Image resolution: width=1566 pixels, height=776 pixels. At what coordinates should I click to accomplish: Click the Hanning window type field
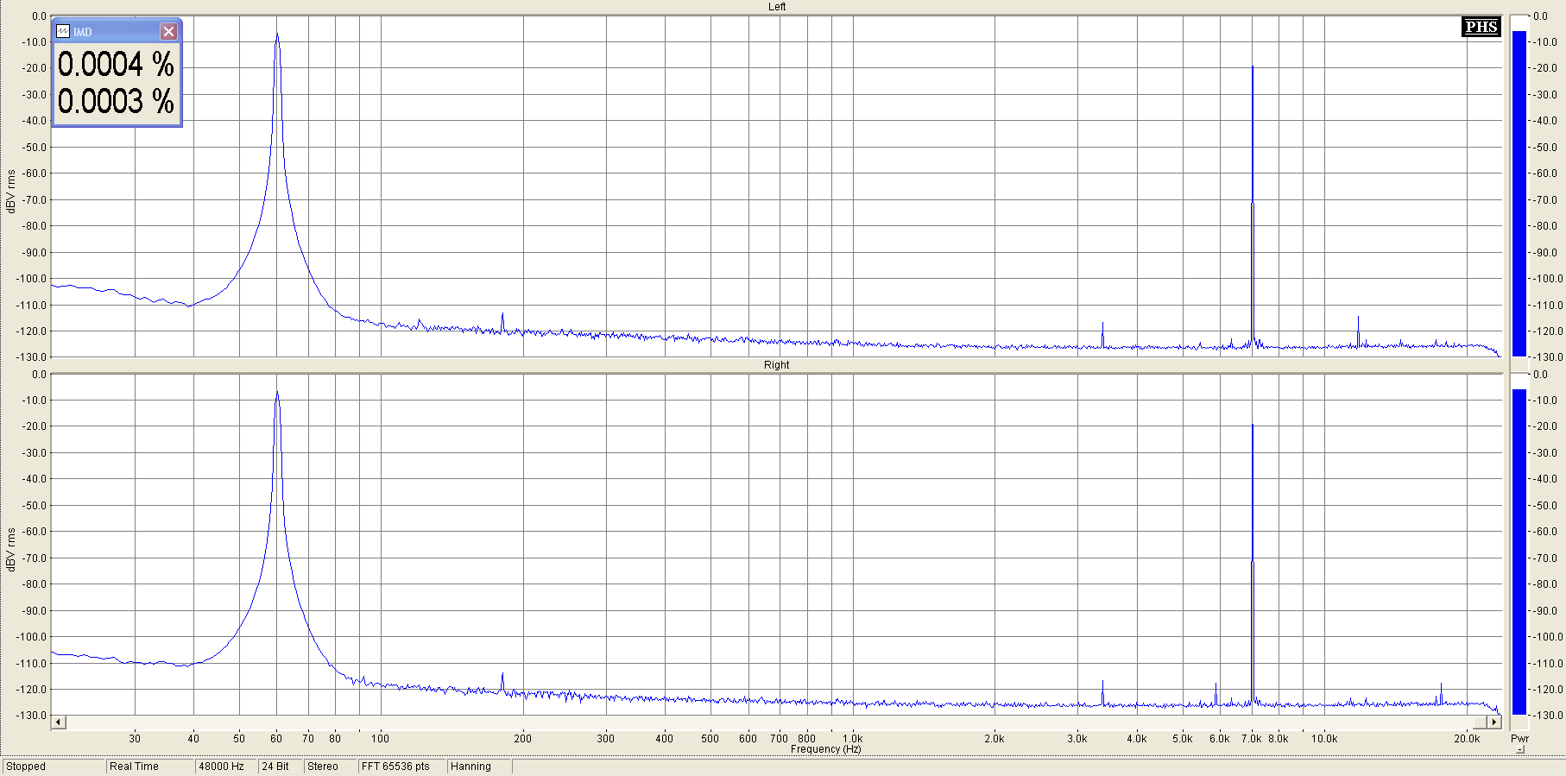[x=478, y=767]
